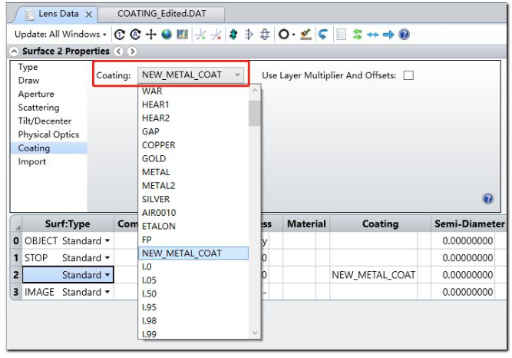The width and height of the screenshot is (512, 358).
Task: Click the Material column header
Action: [306, 224]
